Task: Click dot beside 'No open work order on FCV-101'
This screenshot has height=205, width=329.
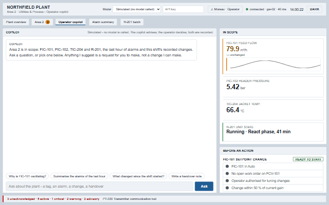Action: click(227, 173)
